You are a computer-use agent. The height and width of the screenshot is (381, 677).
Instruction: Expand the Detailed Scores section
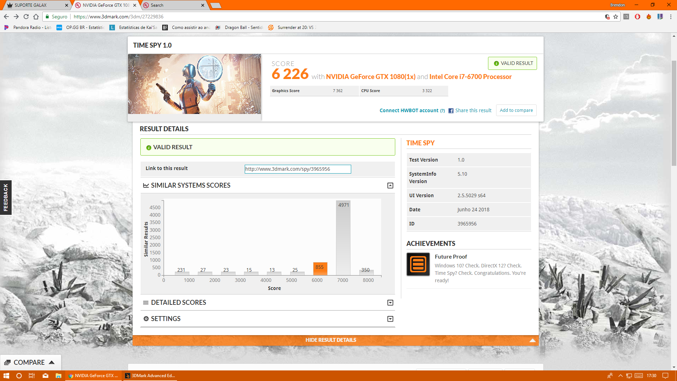pyautogui.click(x=390, y=303)
